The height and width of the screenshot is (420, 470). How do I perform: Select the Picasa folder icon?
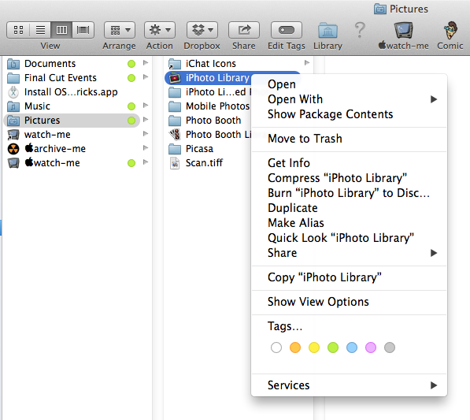(x=175, y=149)
